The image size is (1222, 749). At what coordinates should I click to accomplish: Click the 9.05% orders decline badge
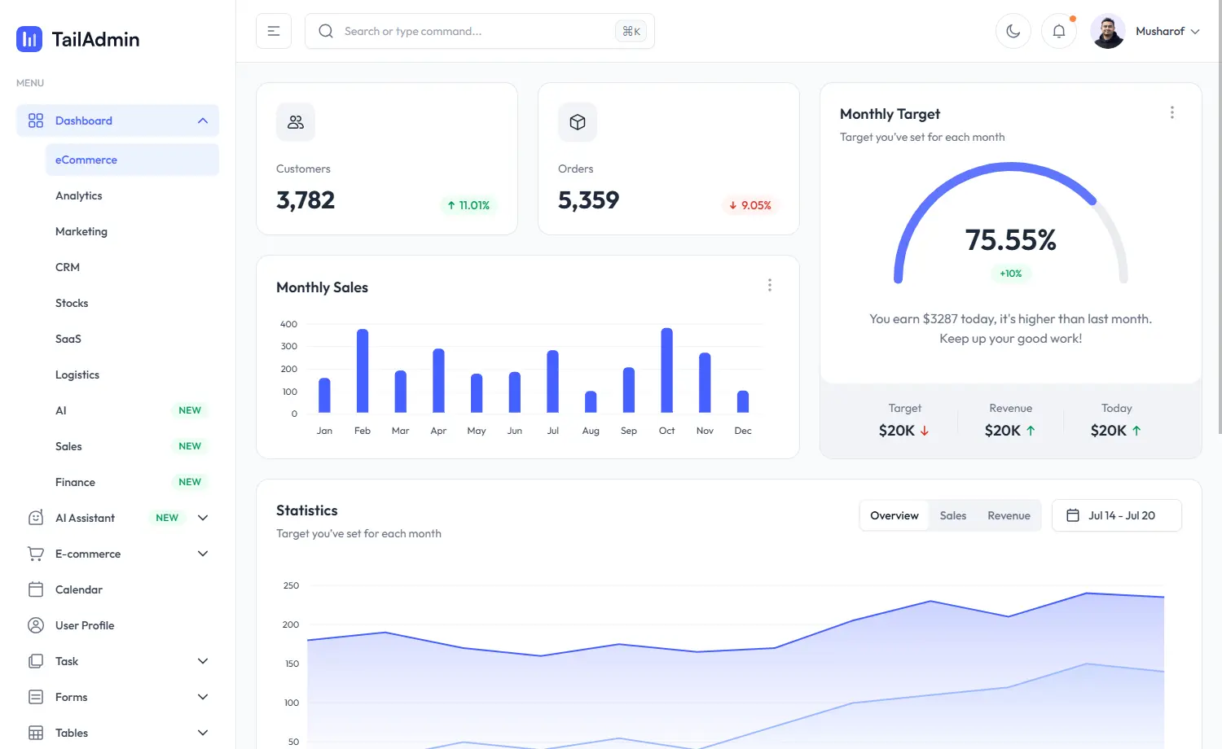(750, 205)
